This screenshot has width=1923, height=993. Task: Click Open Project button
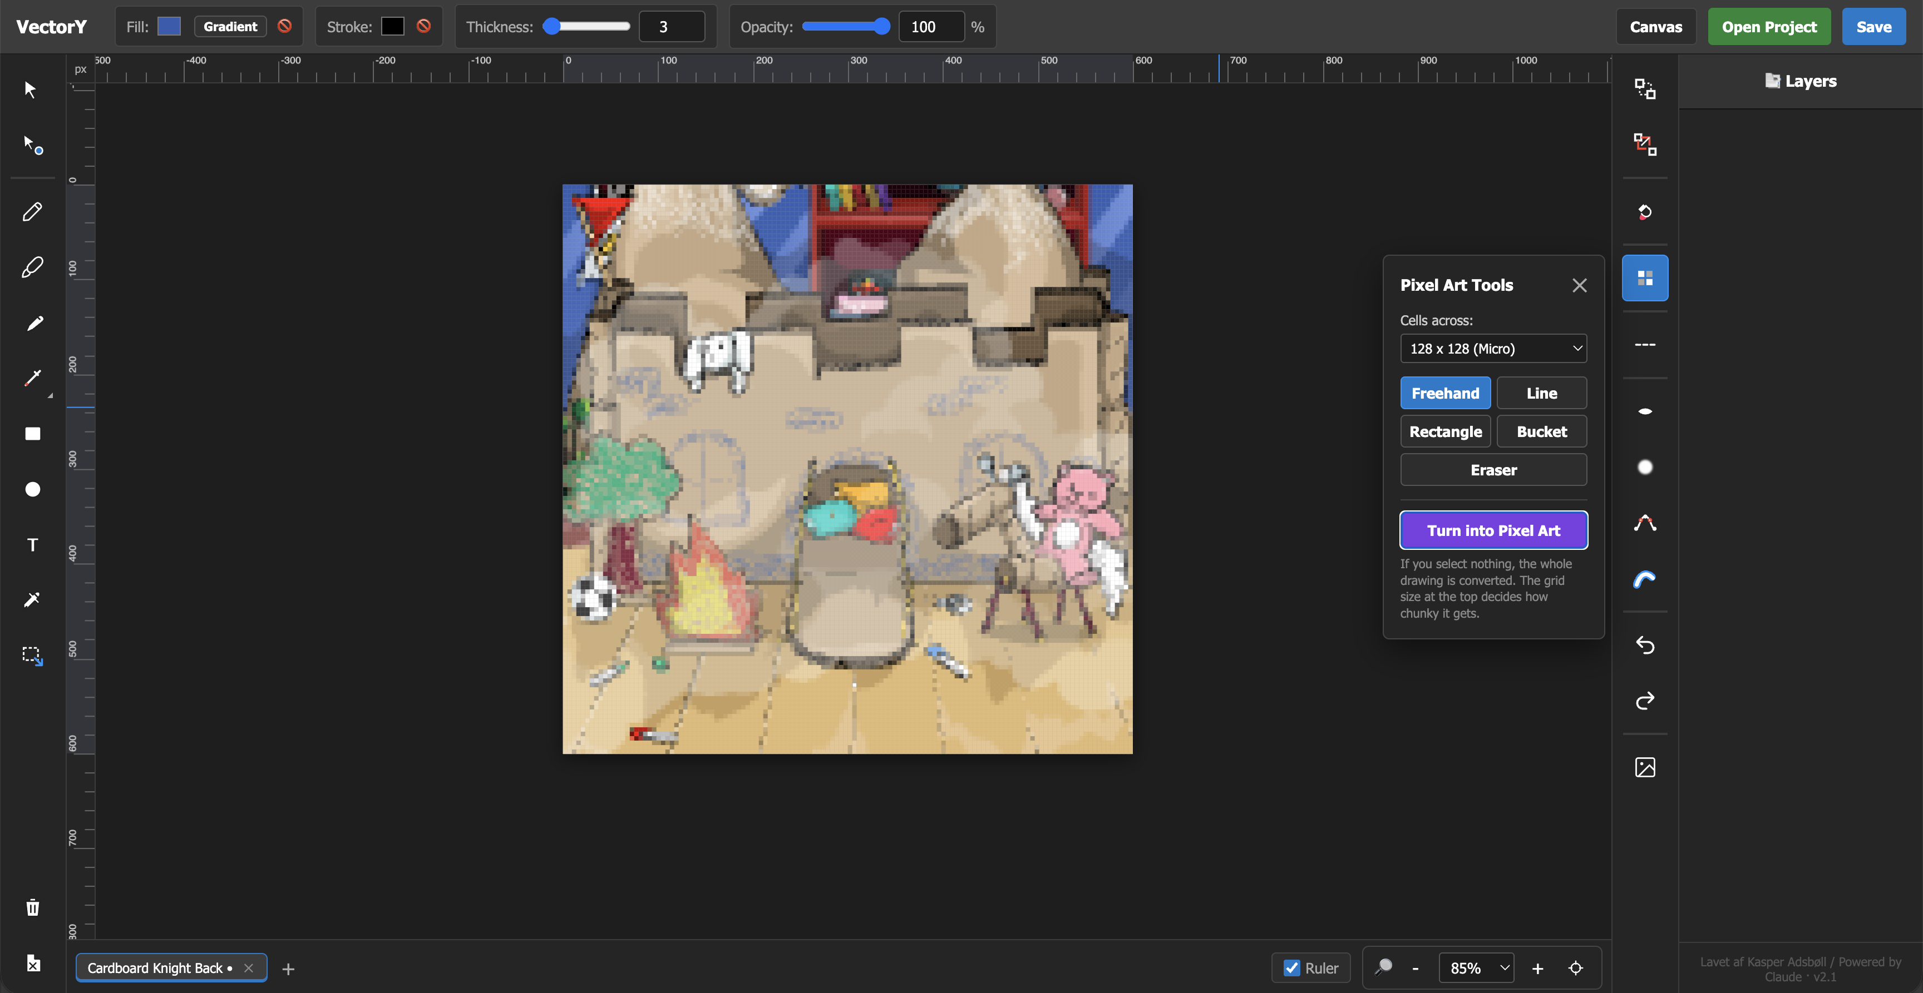coord(1768,27)
